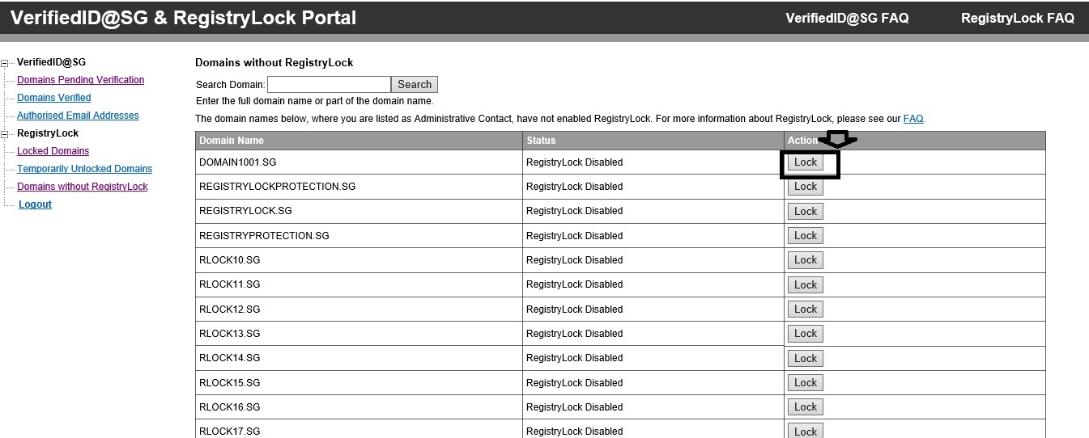Click the Search button
Viewport: 1089px width, 438px height.
(x=415, y=84)
